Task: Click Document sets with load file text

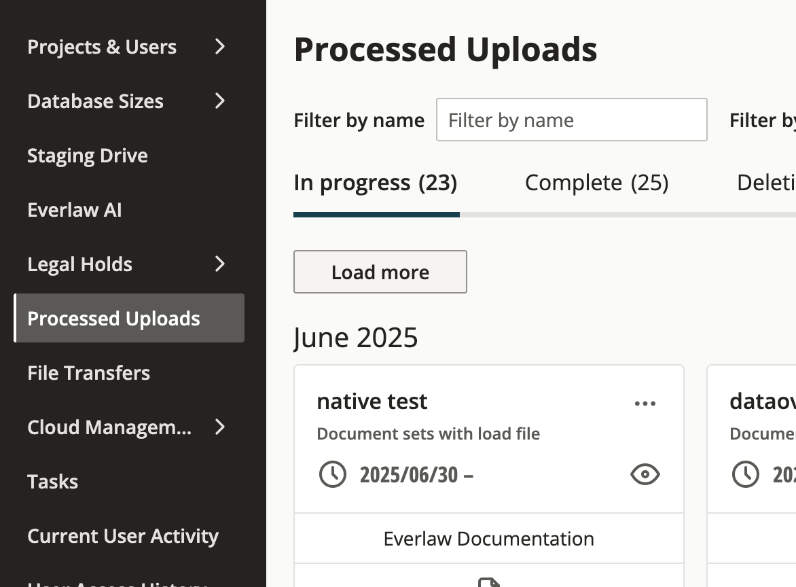Action: [429, 433]
